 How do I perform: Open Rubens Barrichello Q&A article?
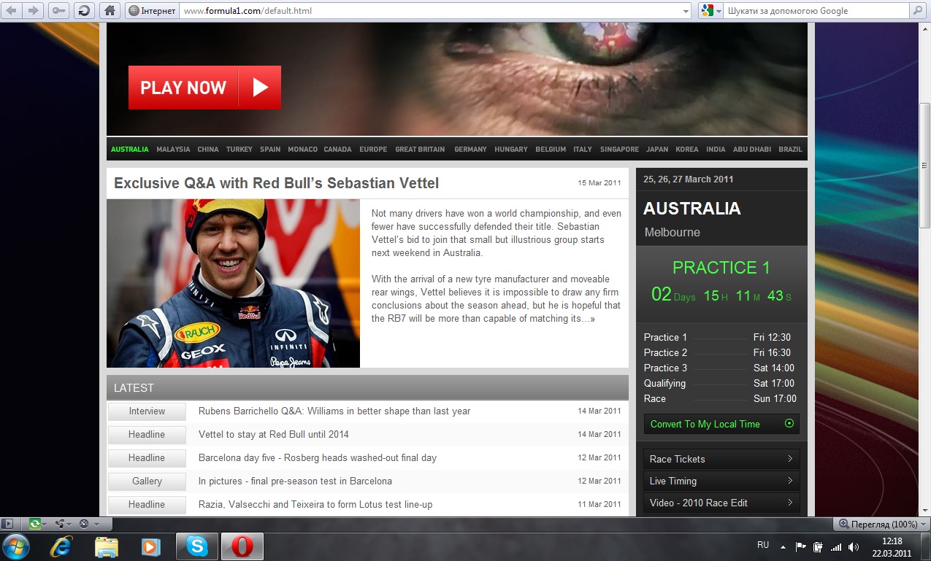[334, 411]
